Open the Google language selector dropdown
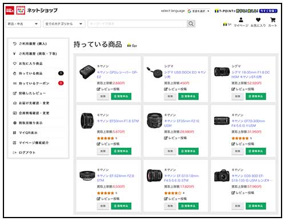 pyautogui.click(x=198, y=11)
